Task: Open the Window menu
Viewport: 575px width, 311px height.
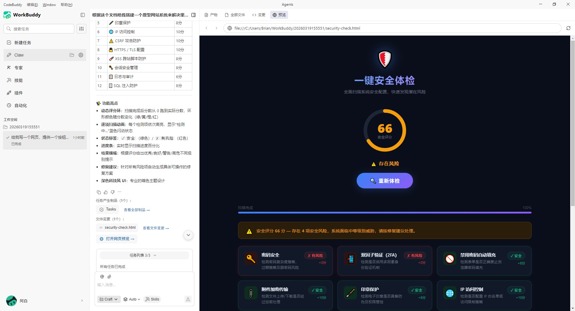Action: click(49, 4)
